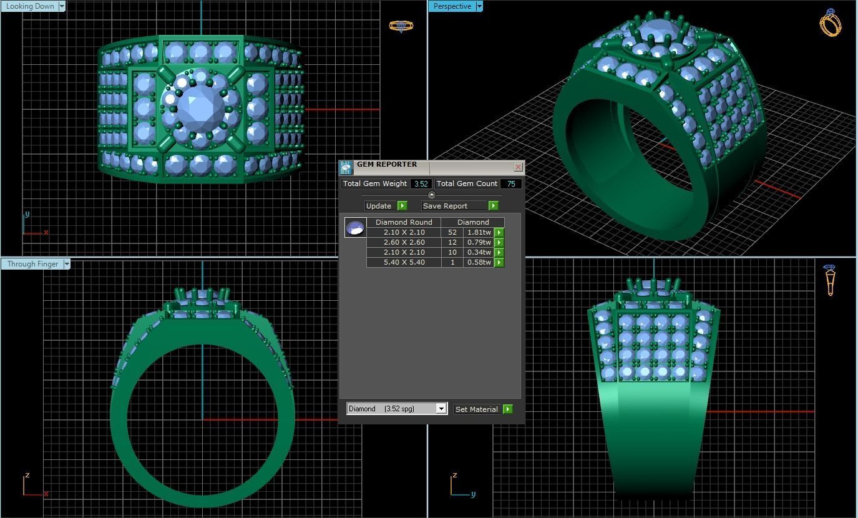Click the 0.79tw weight cell
The image size is (858, 518).
[479, 242]
